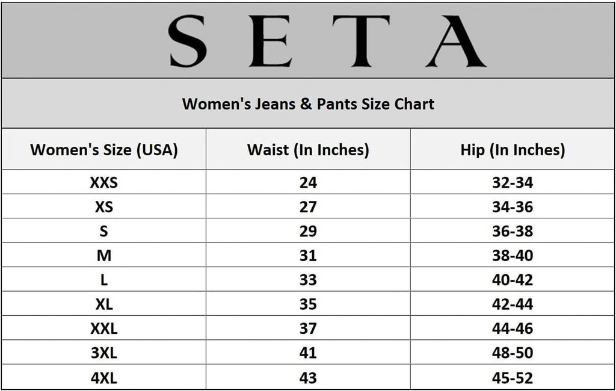Click the hip range 44-46 cell

point(513,329)
